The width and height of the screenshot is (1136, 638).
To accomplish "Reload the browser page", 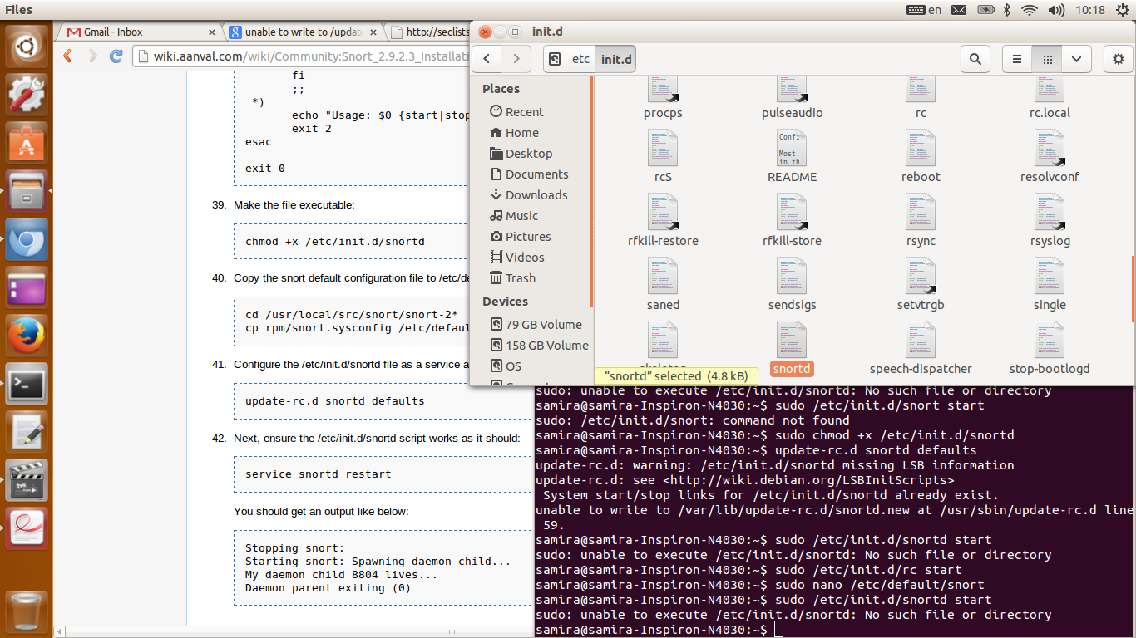I will [x=116, y=56].
